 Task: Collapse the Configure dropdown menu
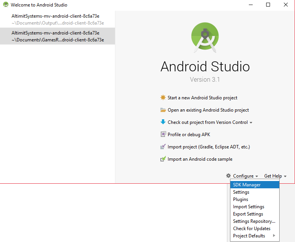tap(245, 176)
